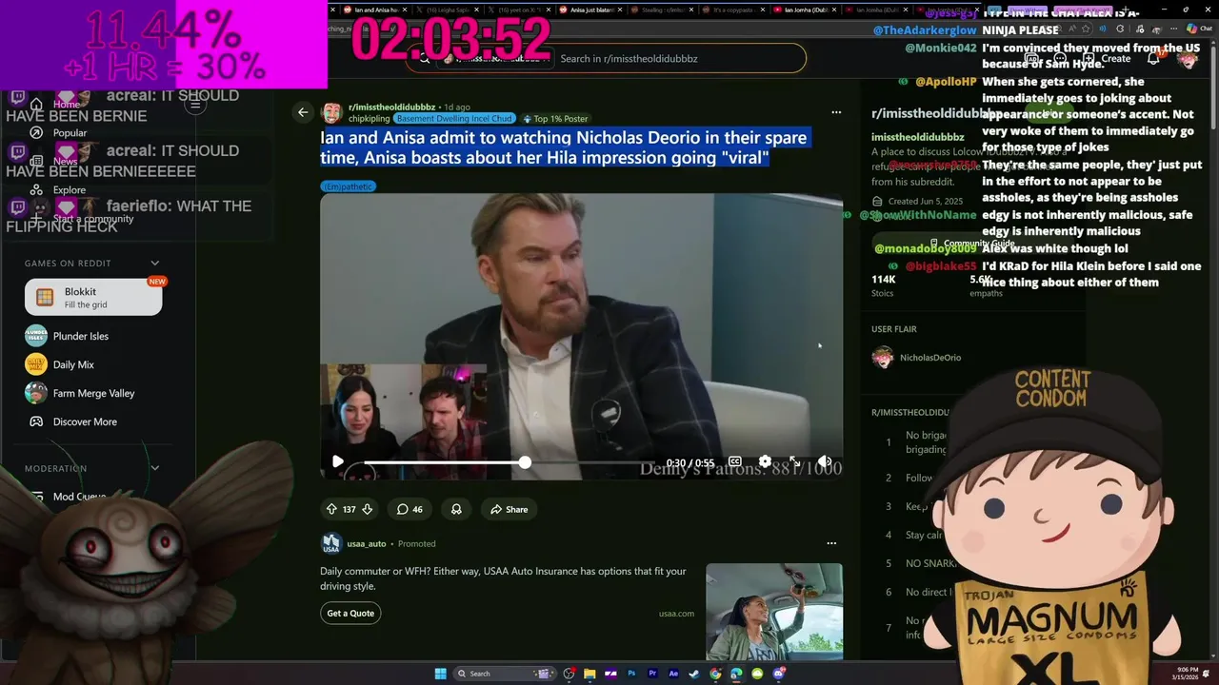This screenshot has height=685, width=1219.
Task: Click the video progress slider handle
Action: pyautogui.click(x=525, y=461)
